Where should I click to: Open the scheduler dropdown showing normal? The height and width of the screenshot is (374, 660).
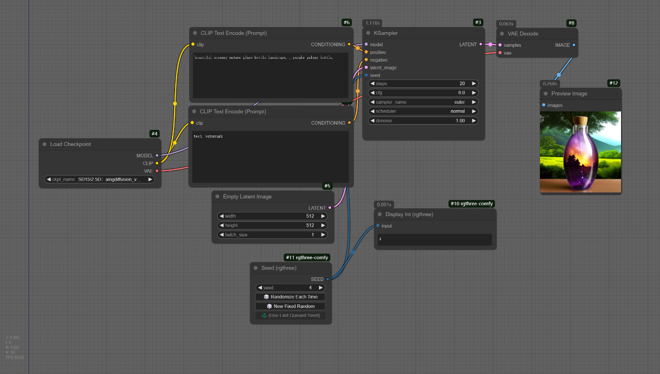(423, 111)
